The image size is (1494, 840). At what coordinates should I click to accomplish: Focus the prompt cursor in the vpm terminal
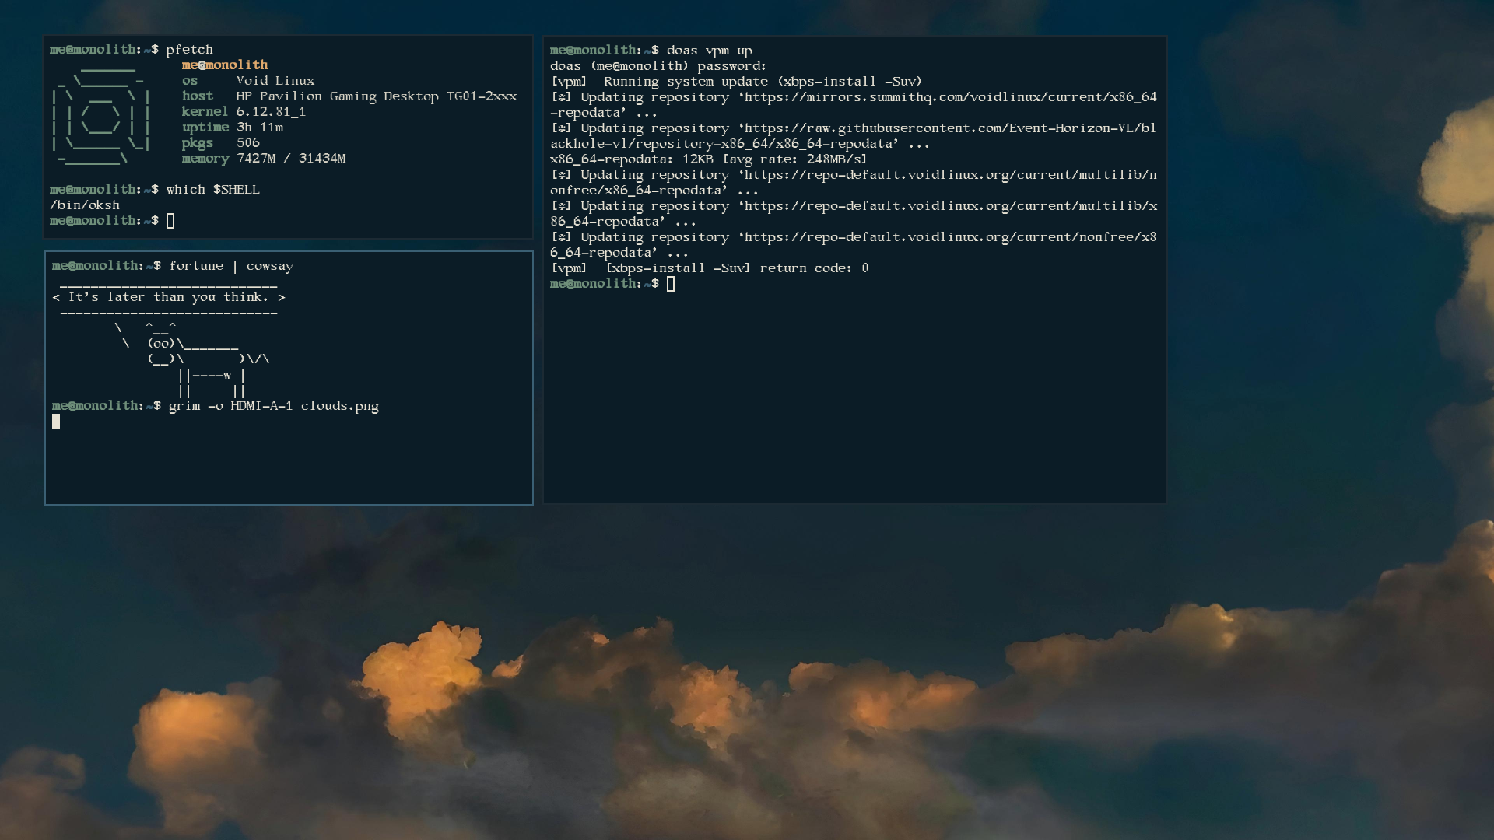click(x=671, y=284)
